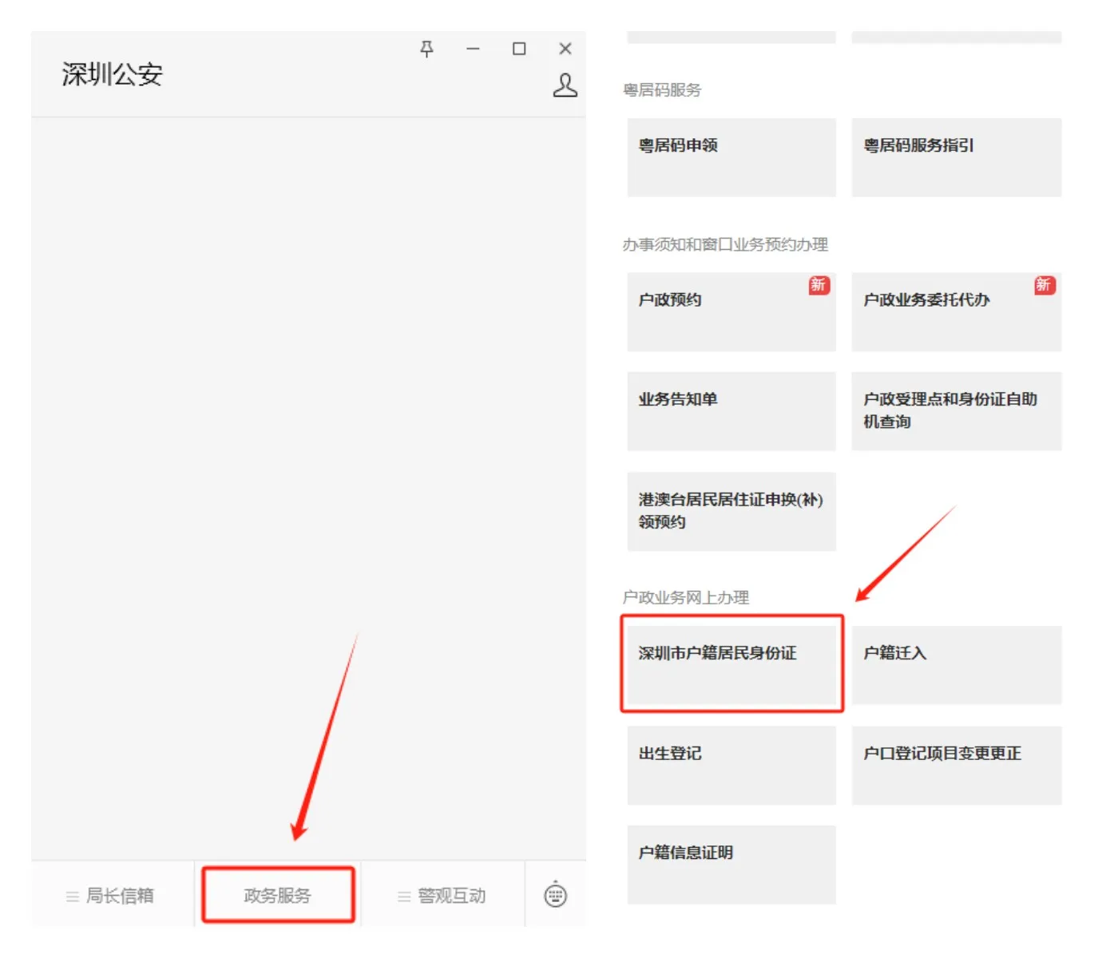
Task: Select 粤居码申领 service
Action: click(731, 157)
